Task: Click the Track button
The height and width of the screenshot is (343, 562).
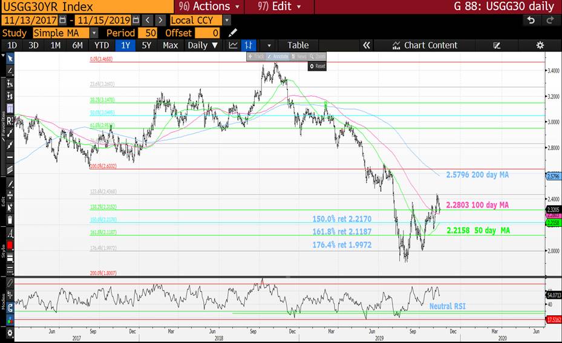Action: point(256,57)
